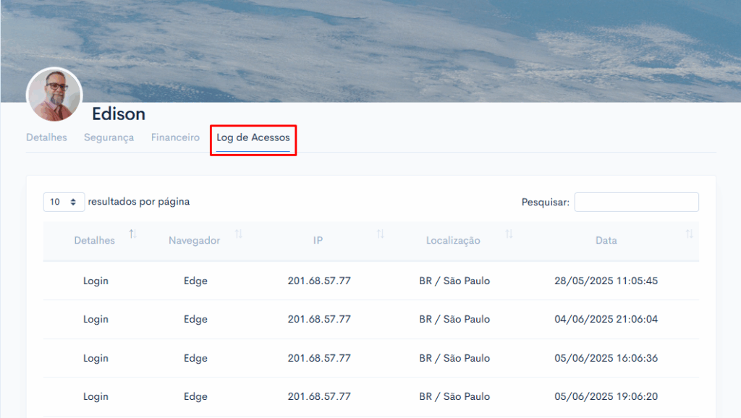Screen dimensions: 741x418
Task: Click the Edison profile name heading
Action: pyautogui.click(x=119, y=114)
